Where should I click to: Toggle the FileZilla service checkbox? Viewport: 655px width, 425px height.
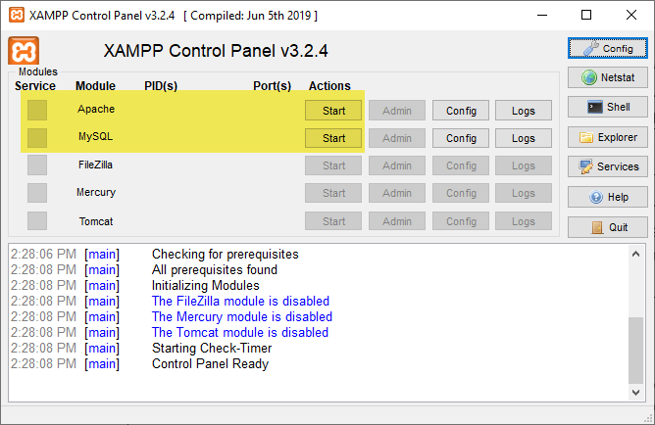pyautogui.click(x=37, y=165)
